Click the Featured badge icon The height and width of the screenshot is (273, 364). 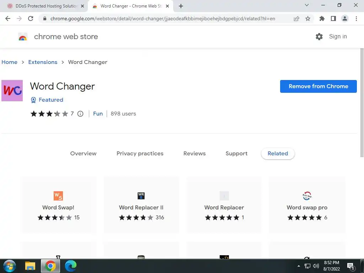[x=33, y=100]
